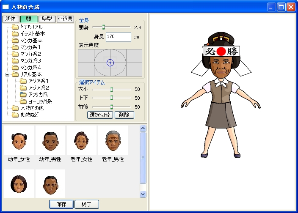Click the 頭身 slider handle
This screenshot has height=213, width=298.
[x=103, y=27]
